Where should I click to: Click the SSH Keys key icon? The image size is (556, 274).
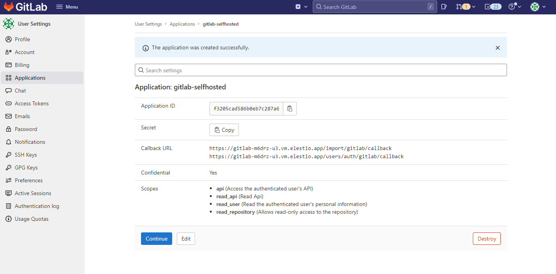pyautogui.click(x=9, y=155)
